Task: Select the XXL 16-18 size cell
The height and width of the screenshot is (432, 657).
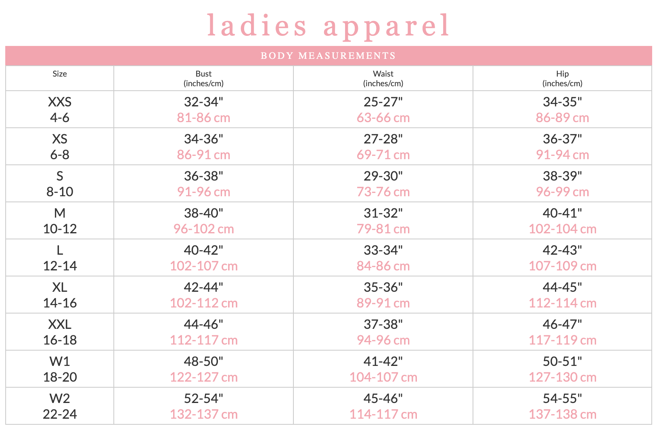Action: pyautogui.click(x=60, y=332)
